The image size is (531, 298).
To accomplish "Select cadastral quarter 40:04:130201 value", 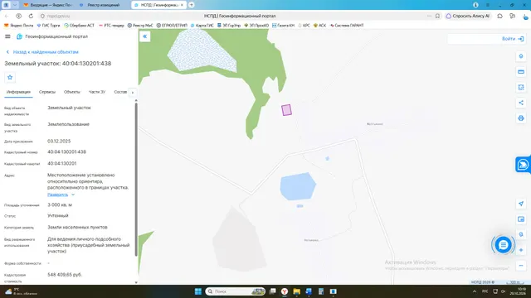I will coord(62,164).
